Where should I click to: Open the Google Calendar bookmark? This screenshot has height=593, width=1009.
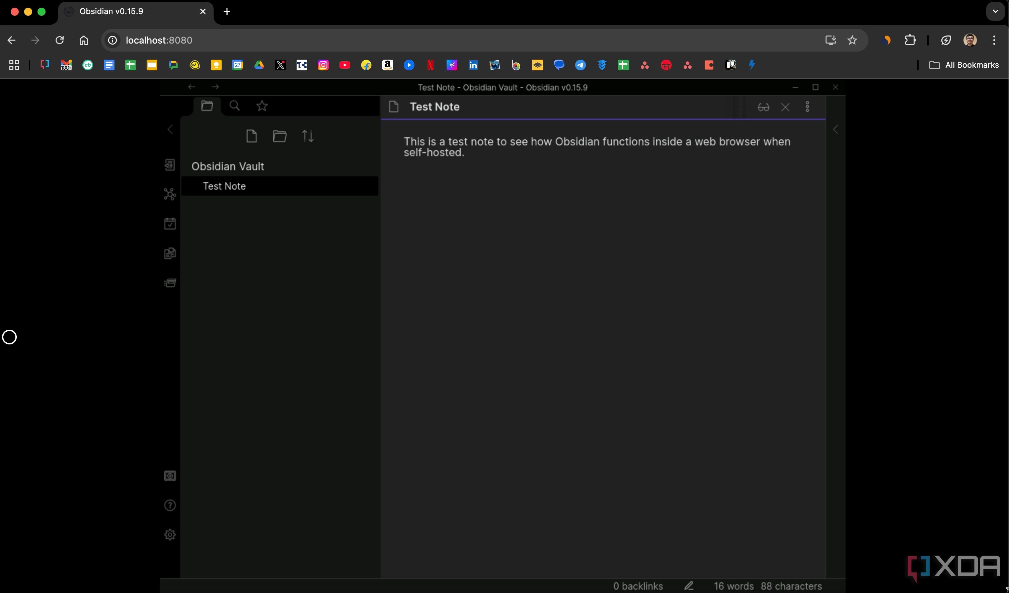[238, 65]
